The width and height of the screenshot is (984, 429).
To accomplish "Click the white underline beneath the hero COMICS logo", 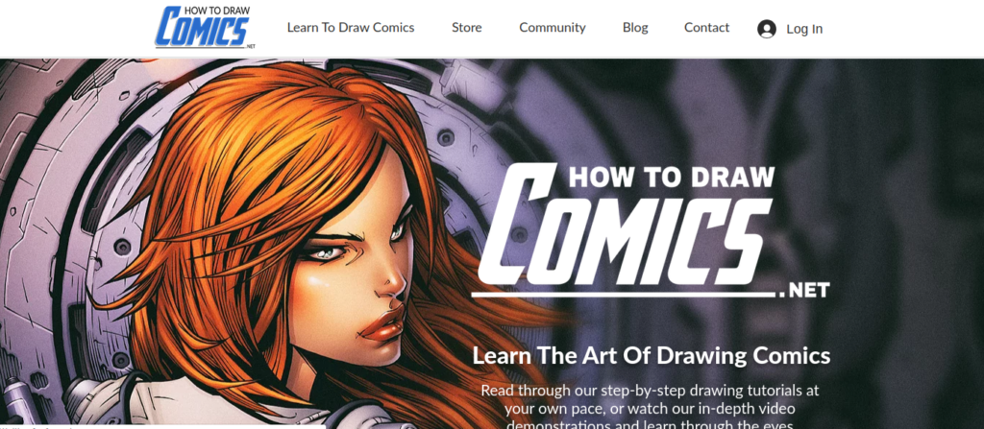I will coord(624,294).
